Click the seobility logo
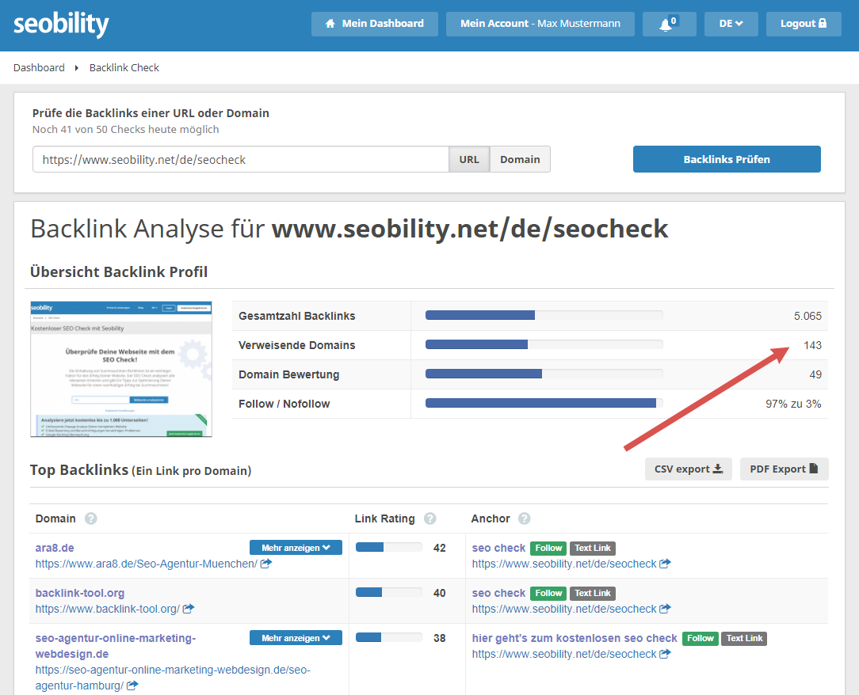The image size is (859, 695). (61, 25)
